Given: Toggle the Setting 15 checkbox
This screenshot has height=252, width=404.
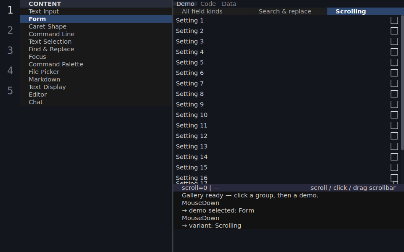Looking at the screenshot, I should tap(394, 168).
